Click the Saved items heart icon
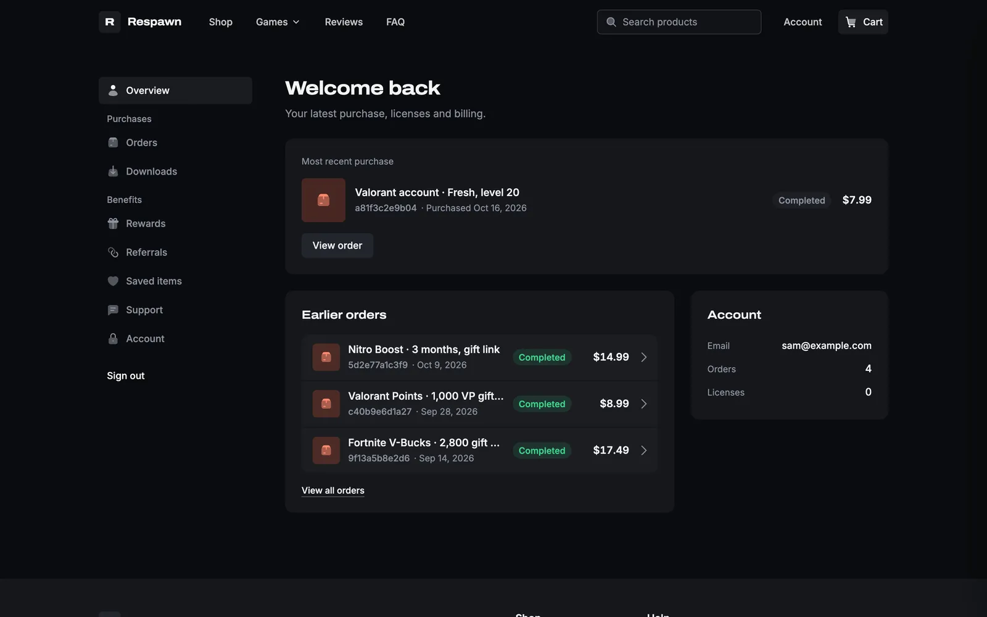Viewport: 987px width, 617px height. tap(113, 281)
